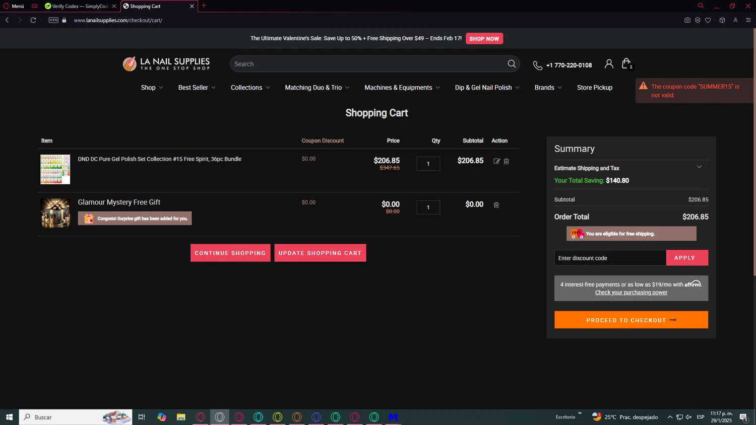The height and width of the screenshot is (425, 756).
Task: Expand the Shop menu dropdown
Action: 152,88
